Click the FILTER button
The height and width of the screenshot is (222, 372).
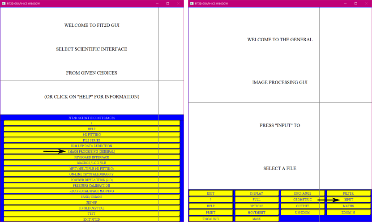pyautogui.click(x=349, y=193)
